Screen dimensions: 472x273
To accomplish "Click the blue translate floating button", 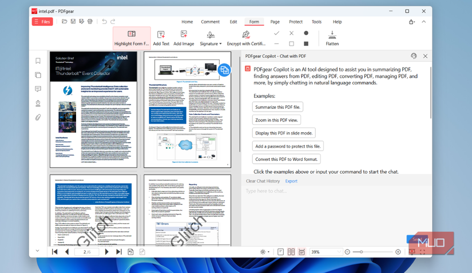I will pyautogui.click(x=224, y=70).
